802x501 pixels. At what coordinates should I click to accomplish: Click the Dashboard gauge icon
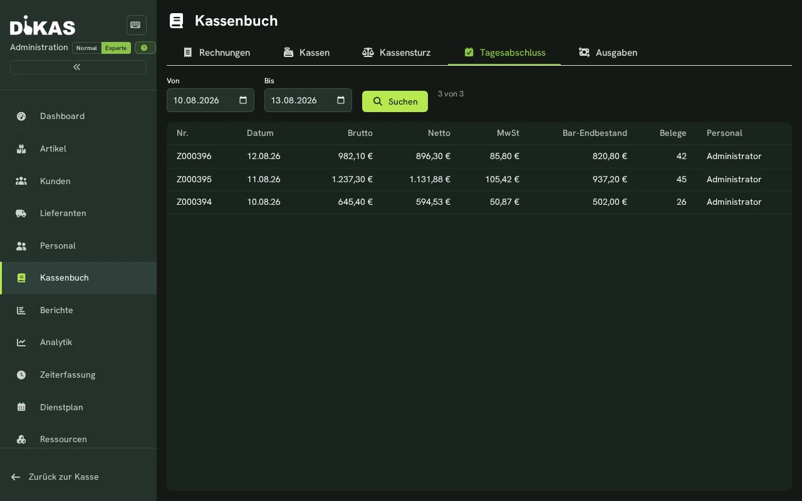21,116
